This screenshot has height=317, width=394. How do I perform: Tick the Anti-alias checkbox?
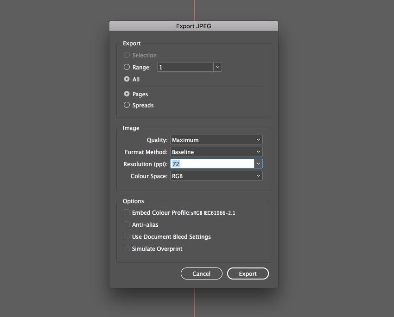click(x=127, y=224)
